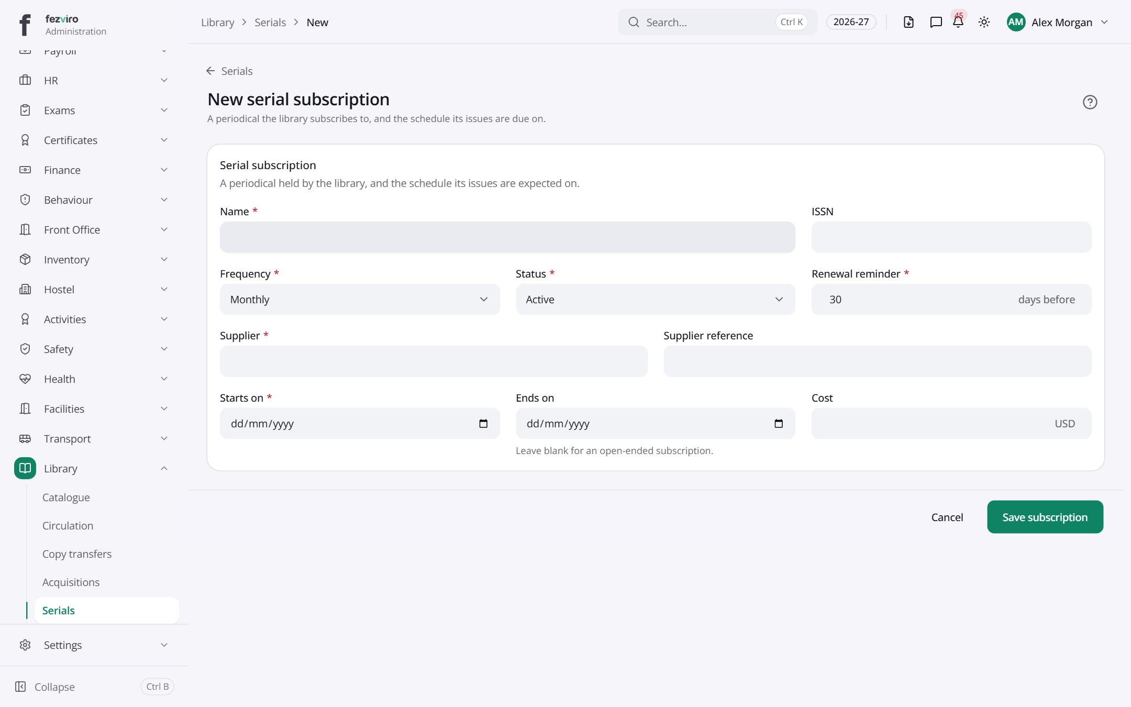The width and height of the screenshot is (1131, 707).
Task: Click the Transport bus icon
Action: (25, 438)
